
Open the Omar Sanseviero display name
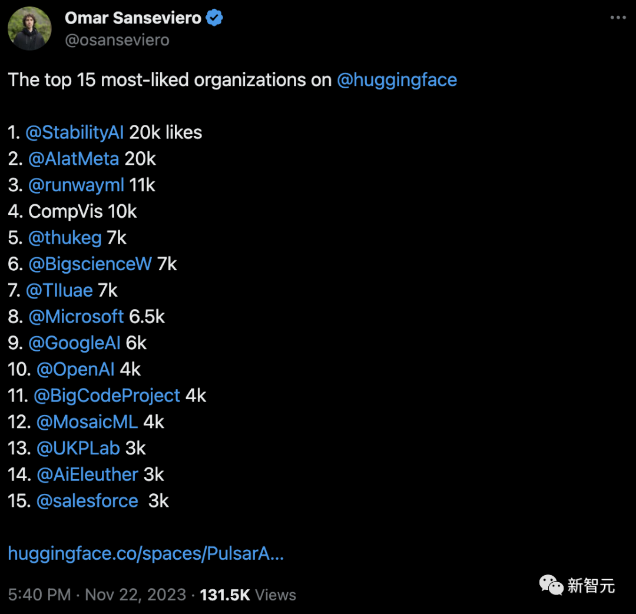(132, 18)
